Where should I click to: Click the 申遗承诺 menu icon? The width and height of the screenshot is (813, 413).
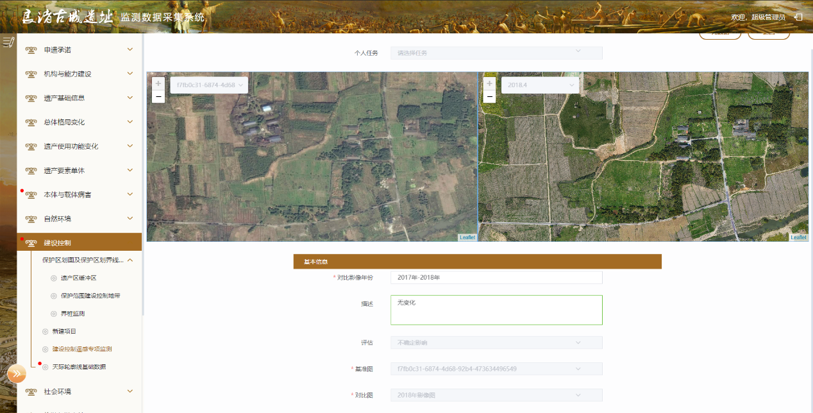tap(31, 50)
